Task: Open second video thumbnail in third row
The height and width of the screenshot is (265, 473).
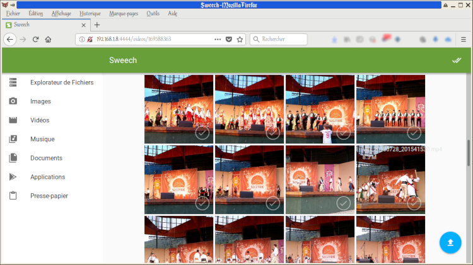Action: [249, 239]
